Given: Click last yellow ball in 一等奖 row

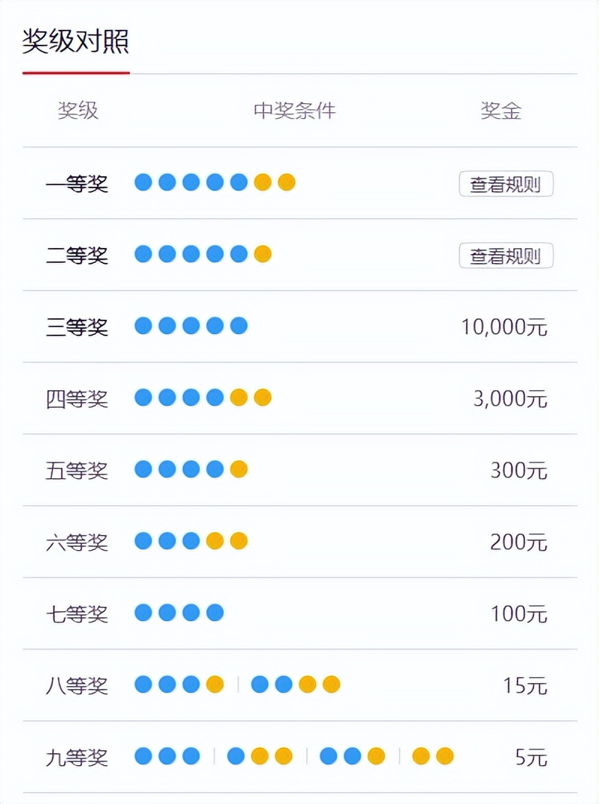Looking at the screenshot, I should (x=287, y=182).
